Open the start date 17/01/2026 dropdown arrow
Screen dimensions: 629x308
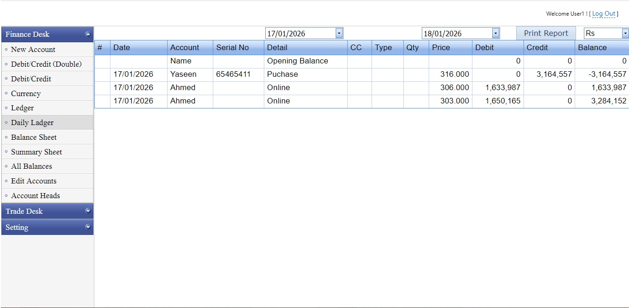tap(339, 33)
